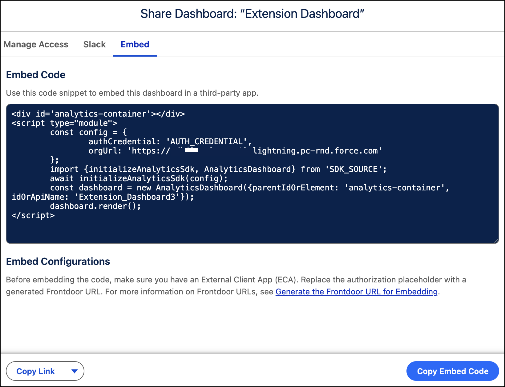Click the Share Dashboard title text
Image resolution: width=505 pixels, height=387 pixels.
coord(252,14)
